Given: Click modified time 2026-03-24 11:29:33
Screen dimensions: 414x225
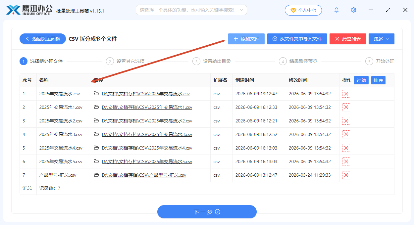Looking at the screenshot, I should (x=310, y=175).
